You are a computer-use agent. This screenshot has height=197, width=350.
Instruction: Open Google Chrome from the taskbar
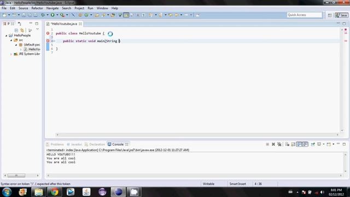point(54,192)
